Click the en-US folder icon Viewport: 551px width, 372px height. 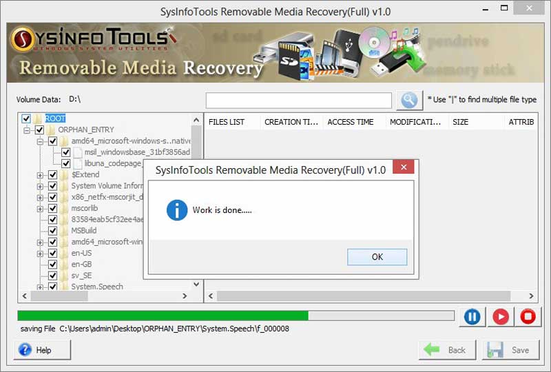pyautogui.click(x=64, y=253)
